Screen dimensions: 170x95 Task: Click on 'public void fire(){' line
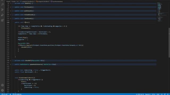pos(22,22)
